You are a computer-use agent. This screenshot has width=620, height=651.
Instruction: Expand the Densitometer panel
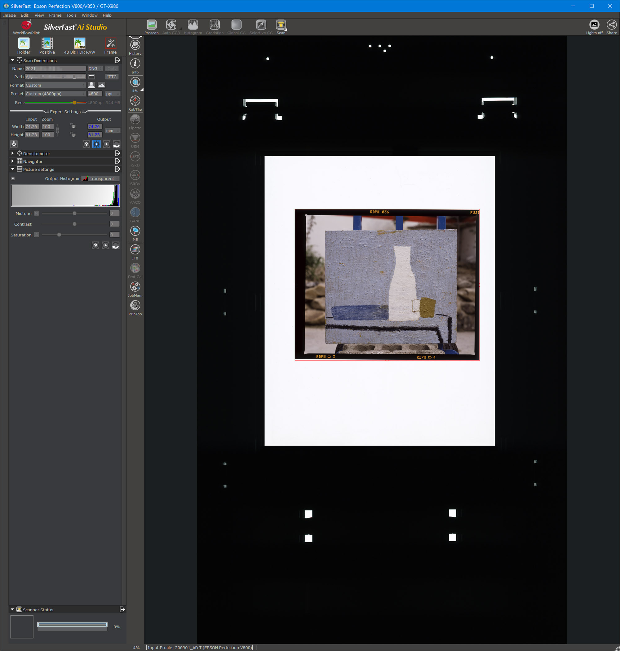point(13,153)
